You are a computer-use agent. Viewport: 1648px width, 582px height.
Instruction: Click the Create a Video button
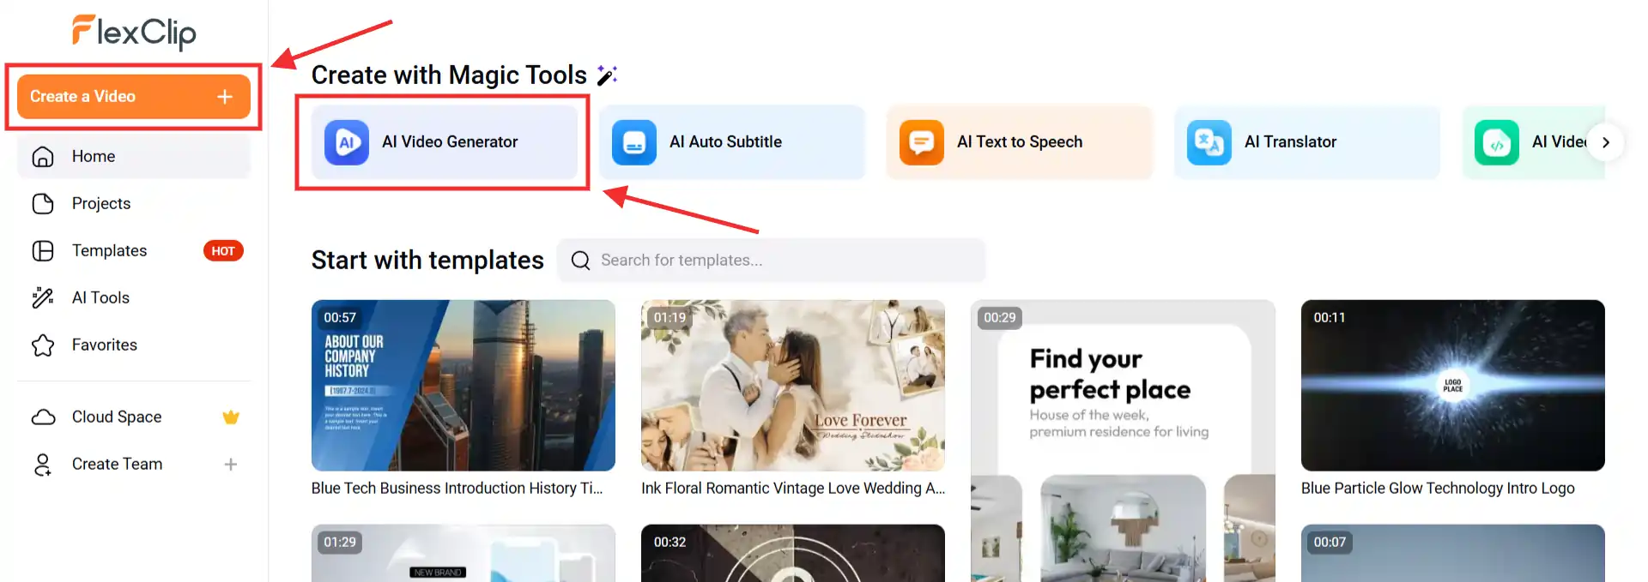pos(133,97)
